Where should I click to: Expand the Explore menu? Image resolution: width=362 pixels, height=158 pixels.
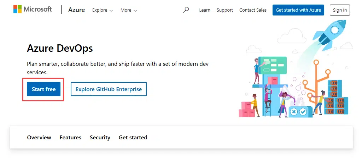click(102, 10)
